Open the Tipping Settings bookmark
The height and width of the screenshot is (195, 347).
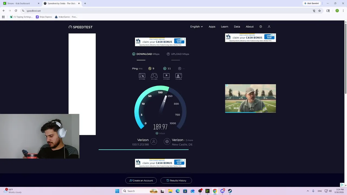click(x=21, y=17)
